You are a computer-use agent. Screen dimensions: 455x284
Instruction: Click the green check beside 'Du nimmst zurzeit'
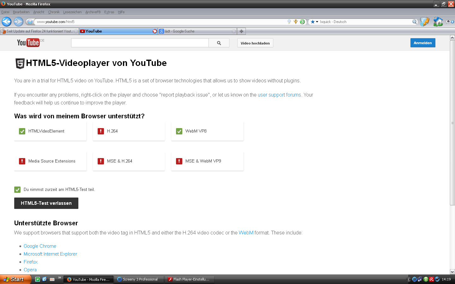[17, 189]
